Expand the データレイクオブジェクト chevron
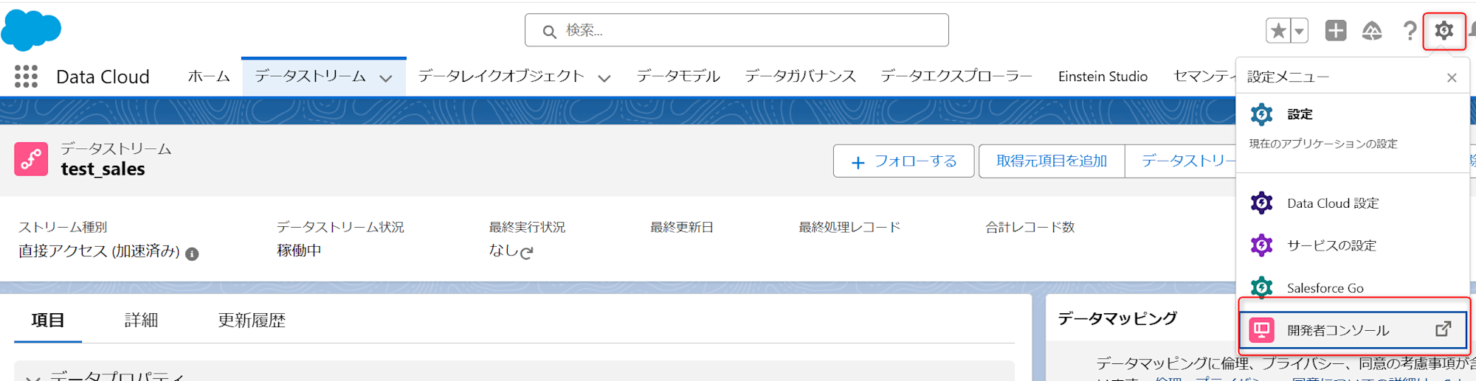1476x381 pixels. click(x=604, y=78)
